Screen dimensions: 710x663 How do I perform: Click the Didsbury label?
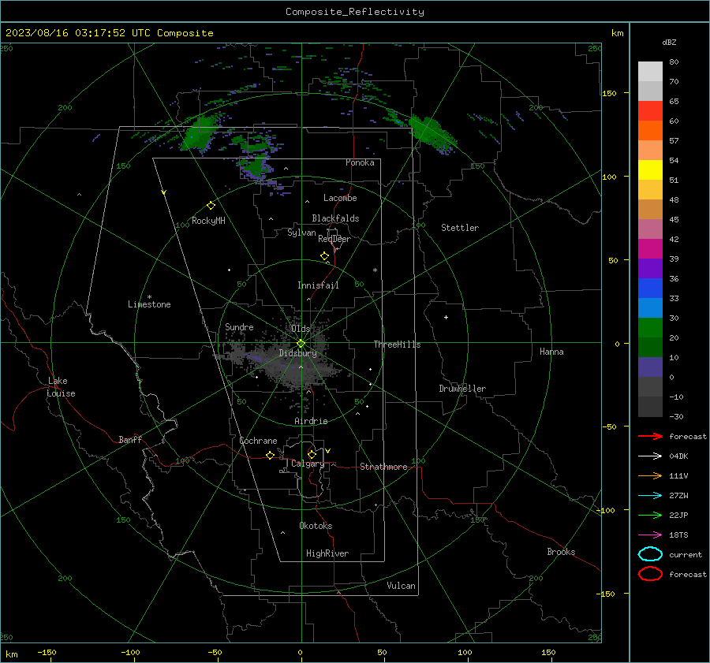[297, 353]
